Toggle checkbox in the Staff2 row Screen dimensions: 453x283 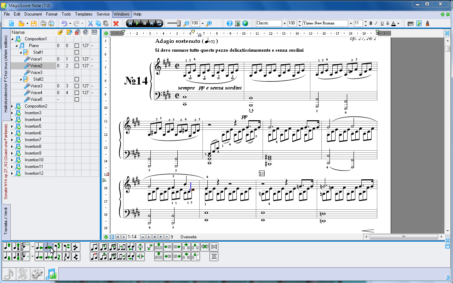77,79
